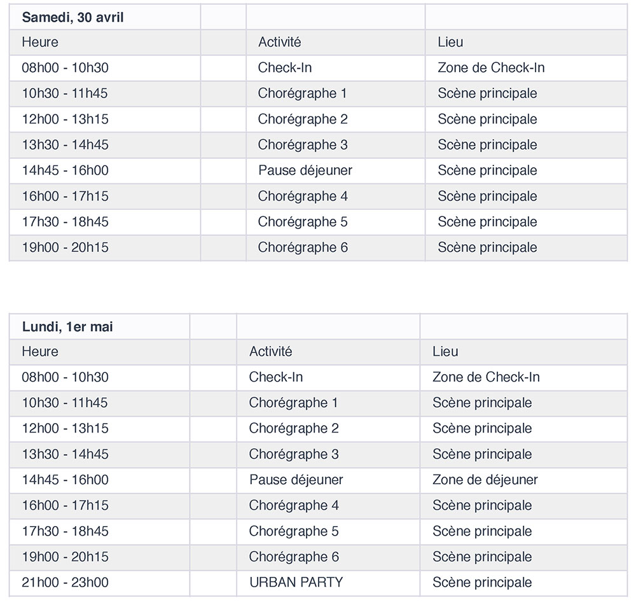The height and width of the screenshot is (605, 636).
Task: Select Chorégraphe 4 in the Samedi table
Action: 303,196
